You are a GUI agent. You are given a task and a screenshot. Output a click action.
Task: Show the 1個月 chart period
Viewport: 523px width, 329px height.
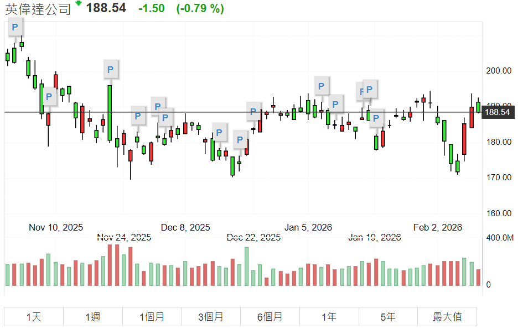(x=152, y=317)
